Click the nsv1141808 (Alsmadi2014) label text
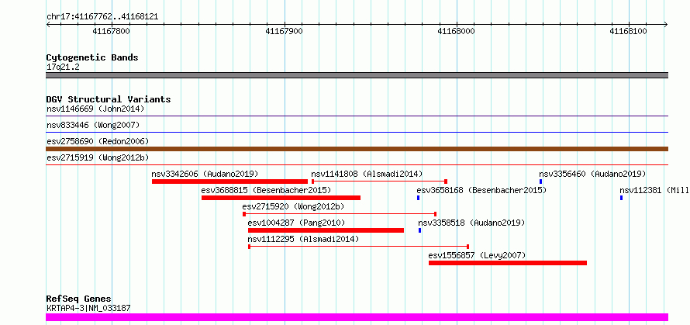Image resolution: width=690 pixels, height=325 pixels. [367, 174]
